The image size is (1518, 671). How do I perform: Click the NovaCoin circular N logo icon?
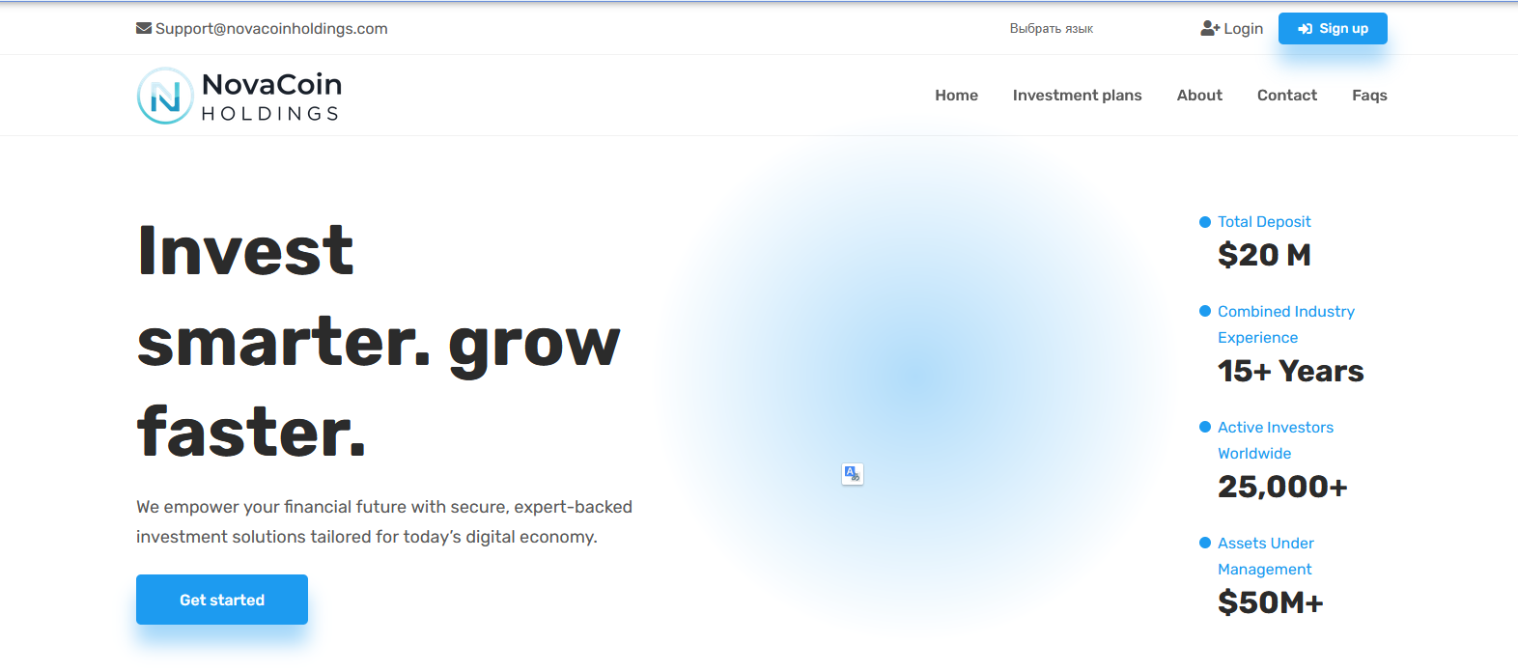pos(165,96)
